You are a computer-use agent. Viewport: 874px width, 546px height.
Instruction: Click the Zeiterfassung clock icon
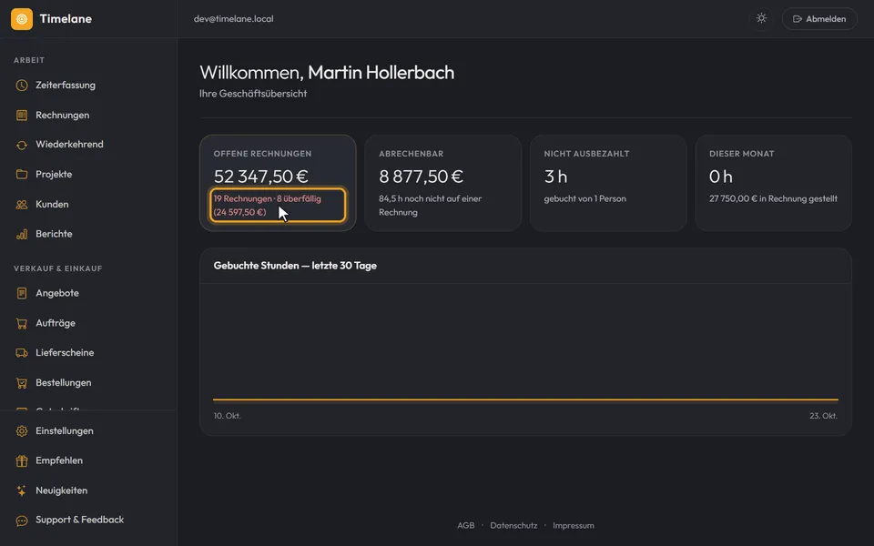(22, 86)
